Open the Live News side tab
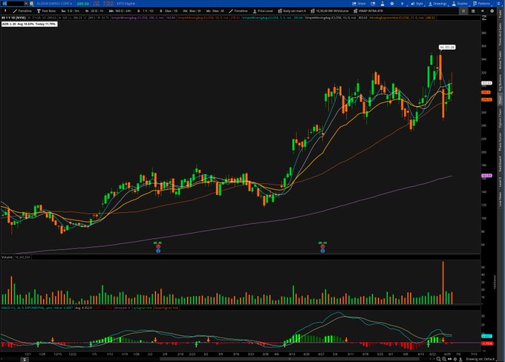The image size is (505, 362). 500,200
